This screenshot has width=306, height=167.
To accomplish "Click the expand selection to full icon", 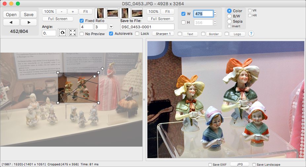I will tap(73, 33).
